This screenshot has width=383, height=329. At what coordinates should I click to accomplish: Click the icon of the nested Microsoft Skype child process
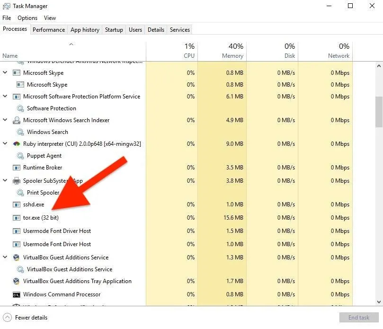pos(20,85)
